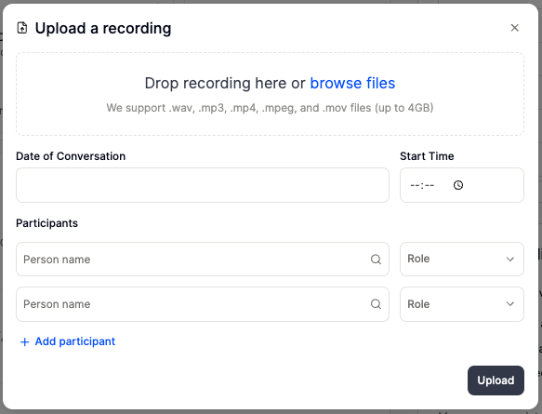Screen dimensions: 542x414
Task: Click the Drop recording here zone
Action: (x=270, y=94)
